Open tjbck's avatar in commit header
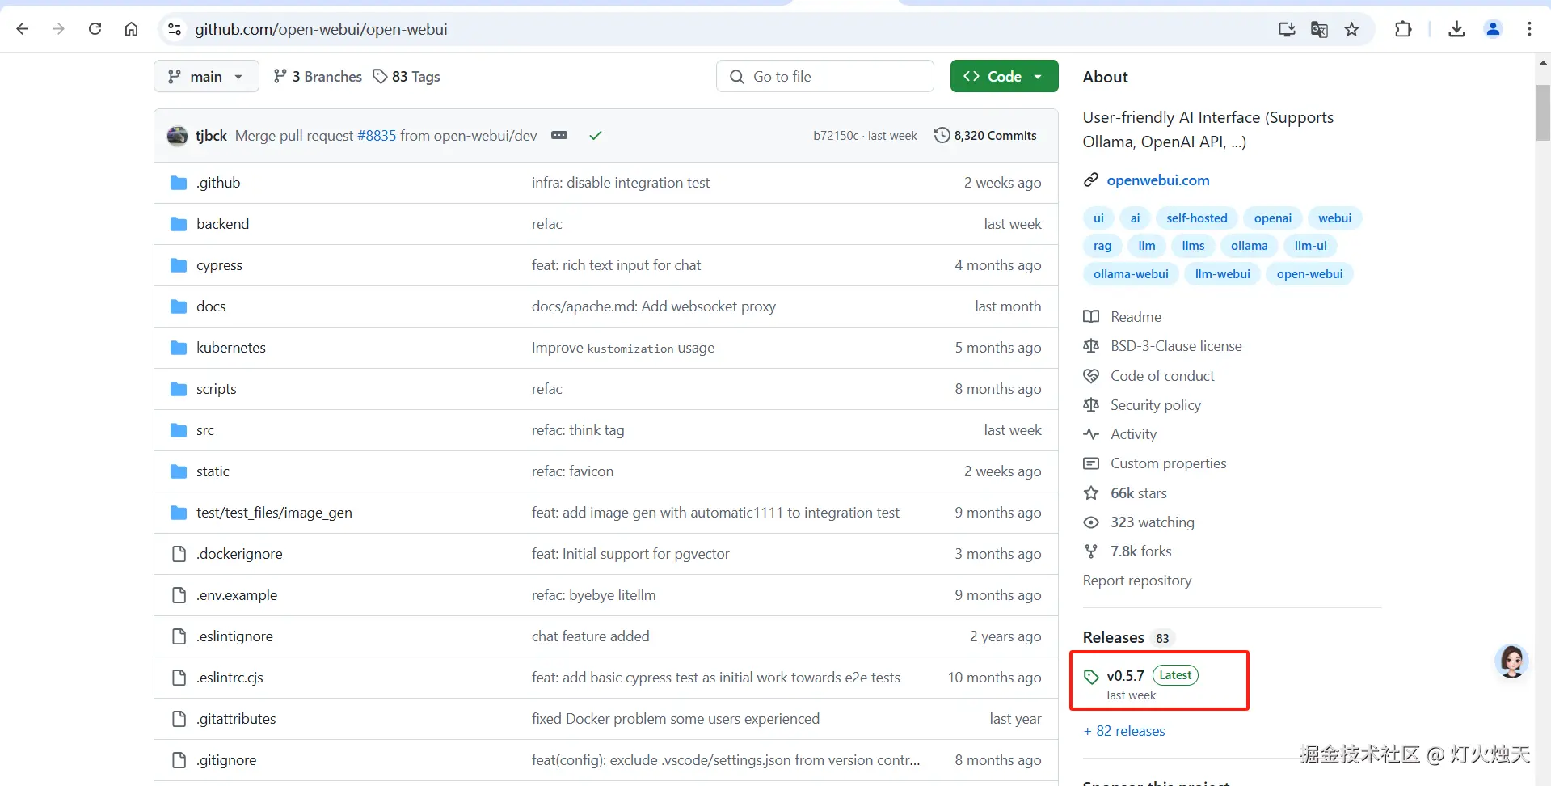Viewport: 1551px width, 786px height. (x=177, y=136)
